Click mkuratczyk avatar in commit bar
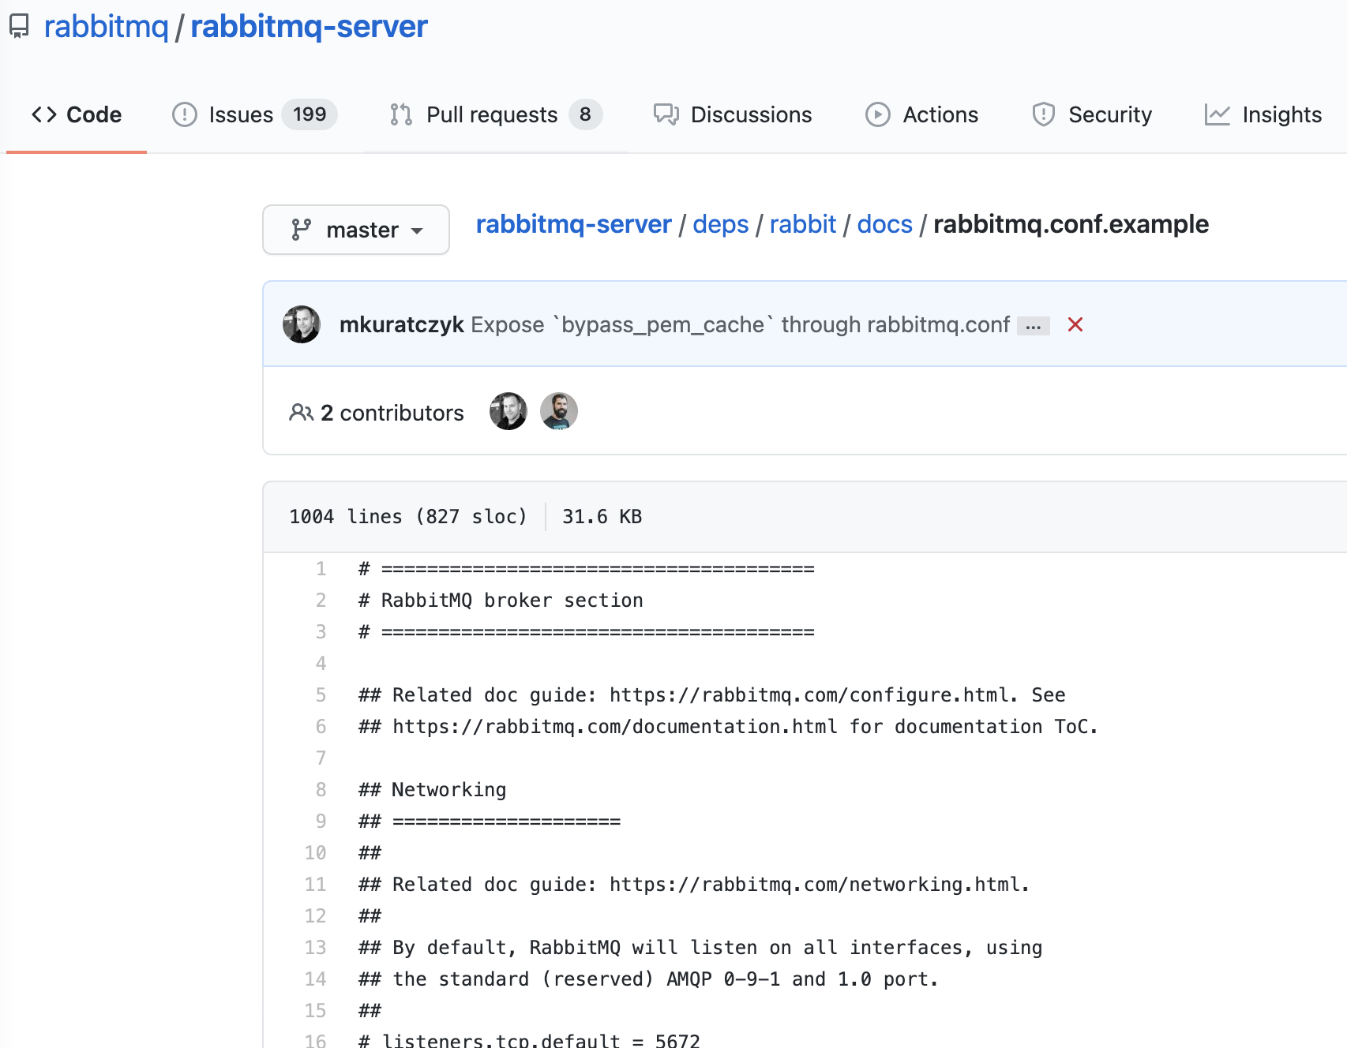 click(302, 324)
